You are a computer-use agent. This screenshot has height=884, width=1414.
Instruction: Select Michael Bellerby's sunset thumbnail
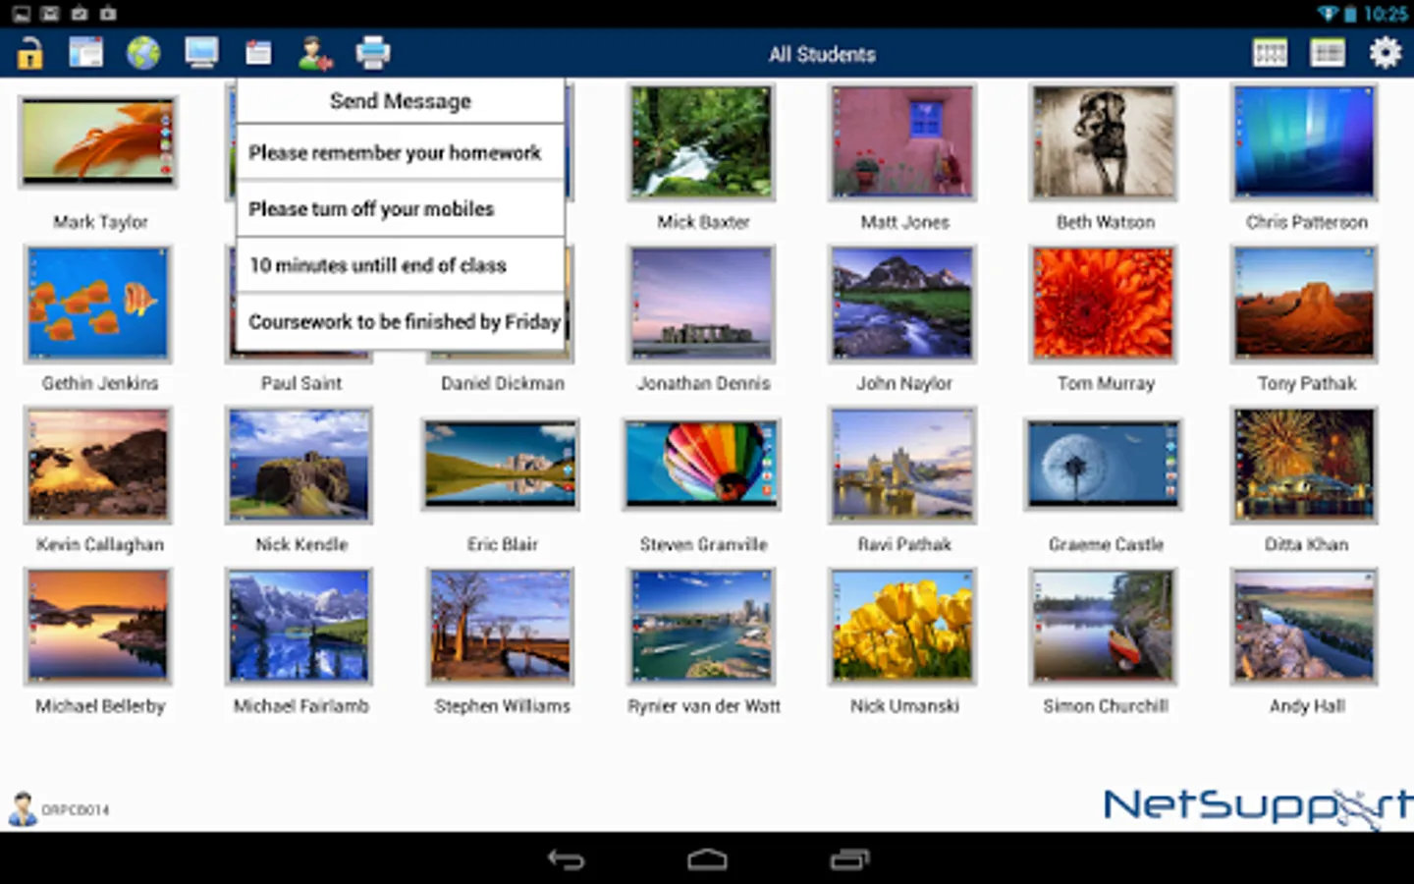[x=98, y=626]
